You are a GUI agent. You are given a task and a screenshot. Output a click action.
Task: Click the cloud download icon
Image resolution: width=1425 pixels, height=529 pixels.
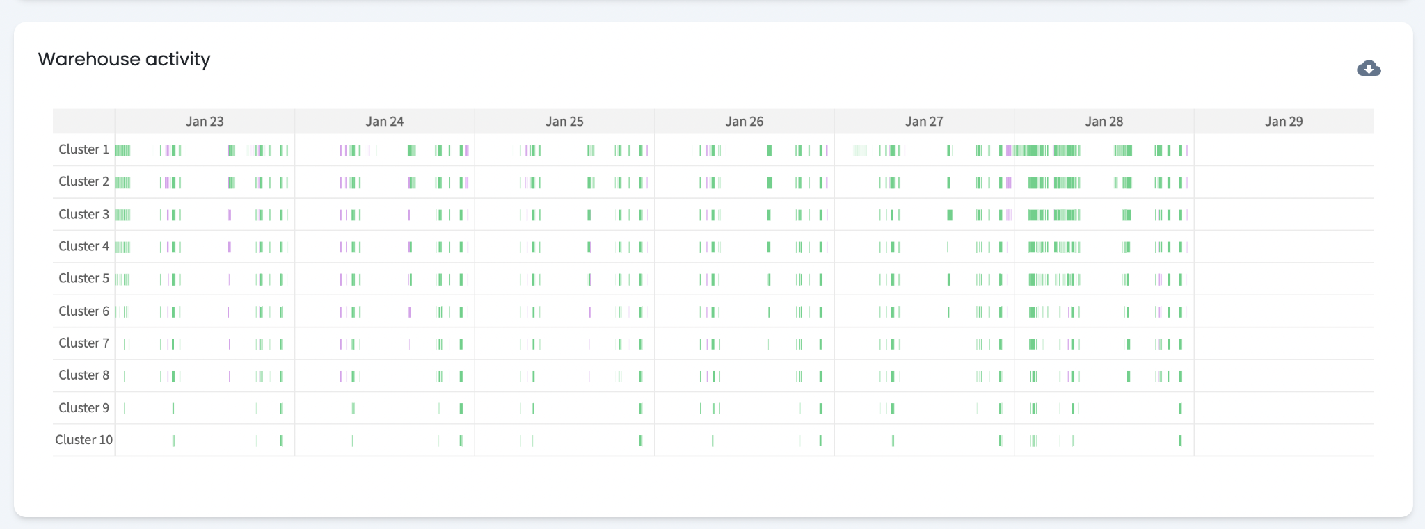[1368, 68]
